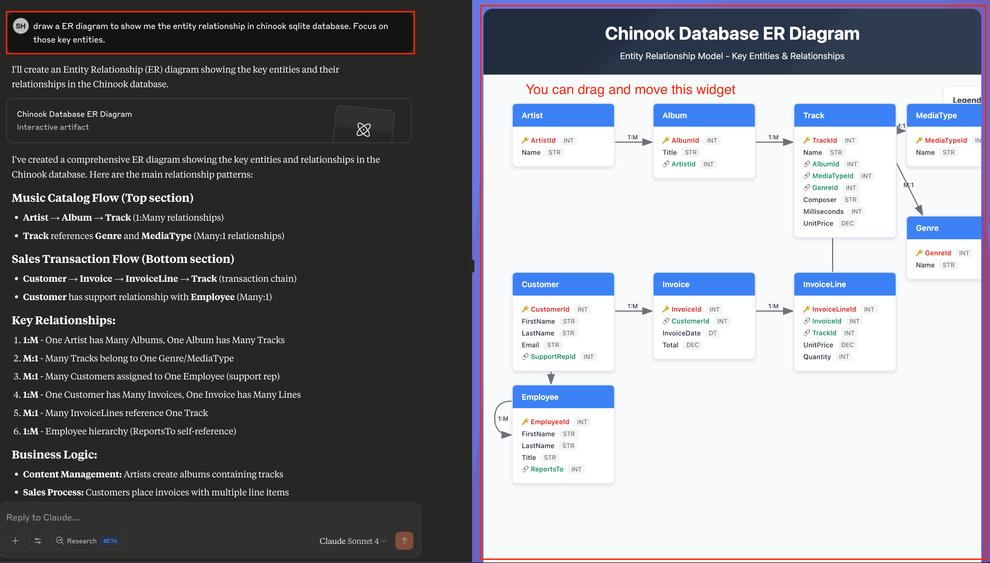
Task: Click the link icon beside TrackId in InvoiceLine
Action: coord(807,333)
